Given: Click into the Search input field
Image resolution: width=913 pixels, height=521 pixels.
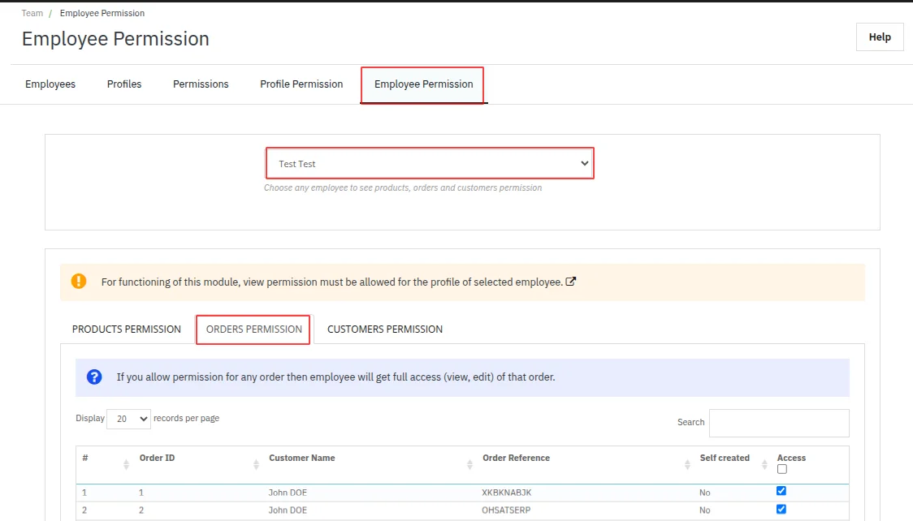Looking at the screenshot, I should tap(779, 423).
